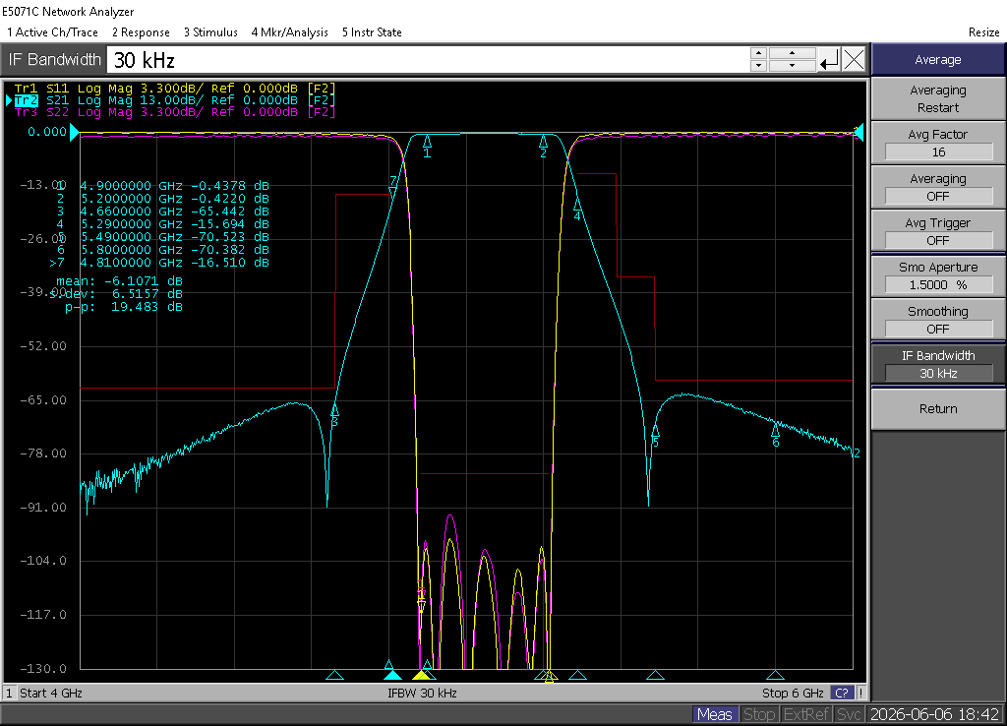Open the Stimulus menu
Screen dimensions: 1007x726
tap(210, 32)
